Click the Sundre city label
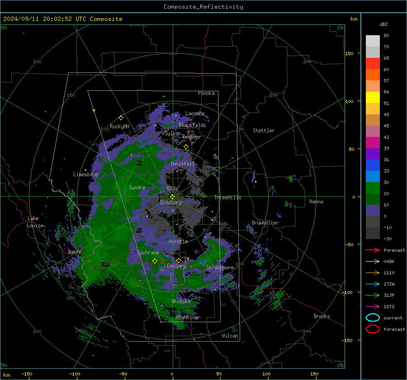The height and width of the screenshot is (380, 407). [x=137, y=187]
